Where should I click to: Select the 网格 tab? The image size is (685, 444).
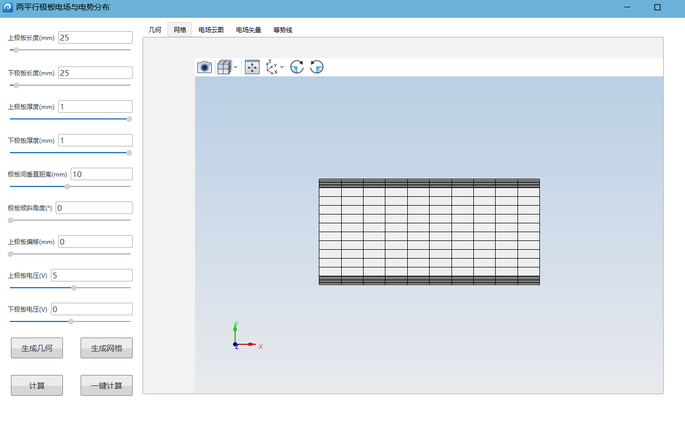pos(180,30)
